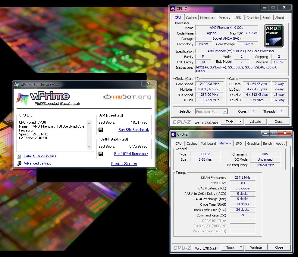Click the Advanced Settings wrench icon

19,163
